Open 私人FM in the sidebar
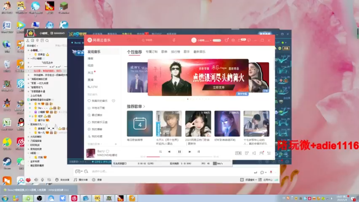This screenshot has width=359, height=202. [x=92, y=87]
